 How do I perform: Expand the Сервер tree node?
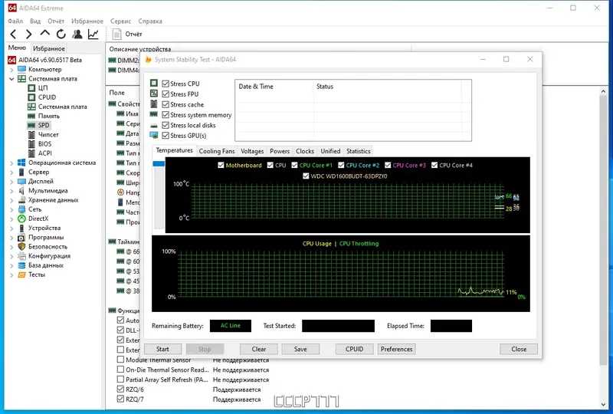click(11, 172)
